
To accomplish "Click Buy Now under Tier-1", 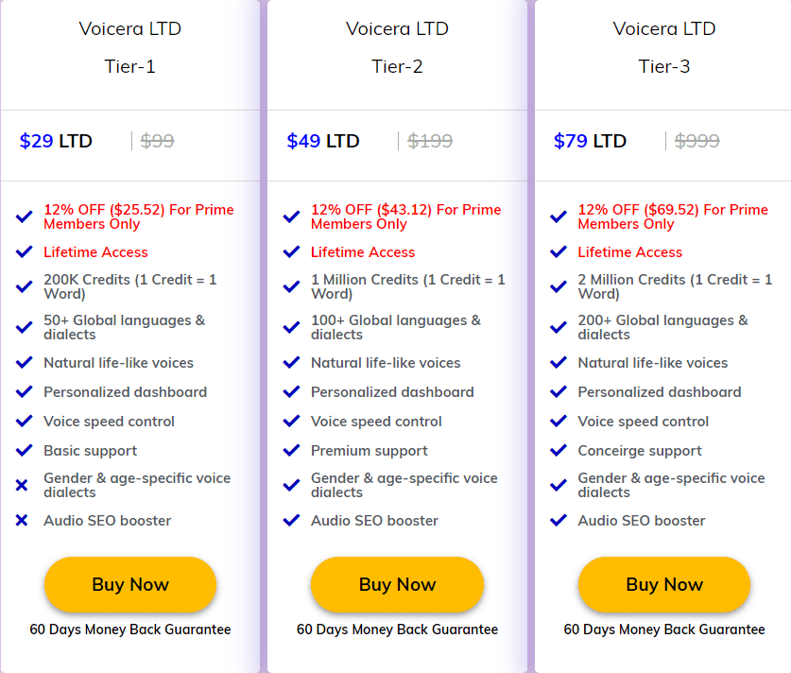I will [x=129, y=584].
